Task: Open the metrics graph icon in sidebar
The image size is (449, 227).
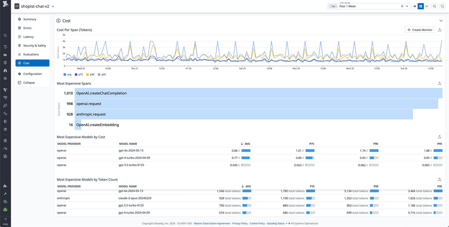Action: coord(5,55)
